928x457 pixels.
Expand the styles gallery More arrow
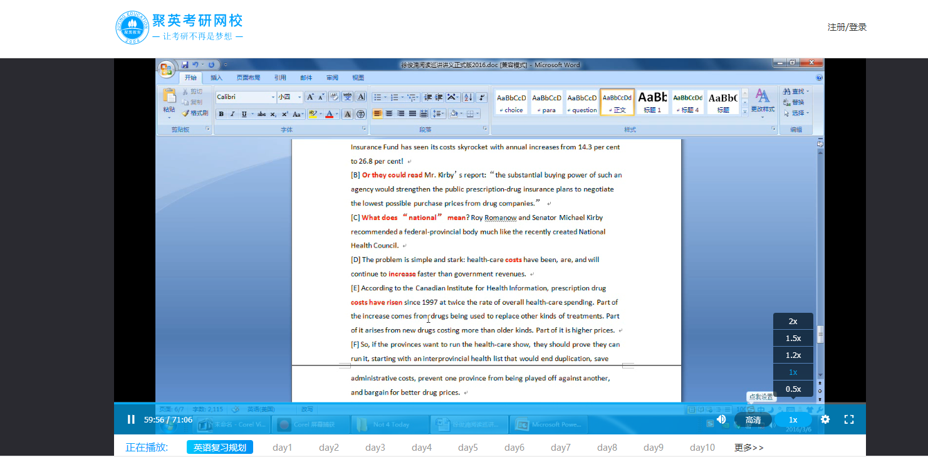coord(745,112)
